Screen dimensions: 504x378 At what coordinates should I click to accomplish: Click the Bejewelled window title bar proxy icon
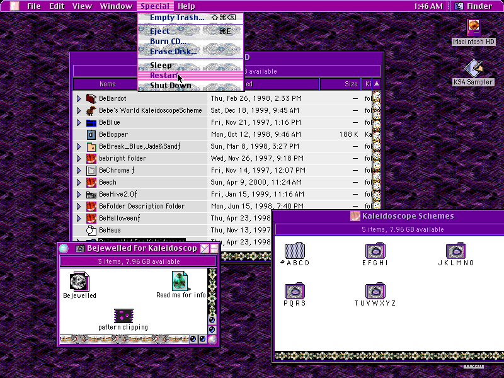79,248
